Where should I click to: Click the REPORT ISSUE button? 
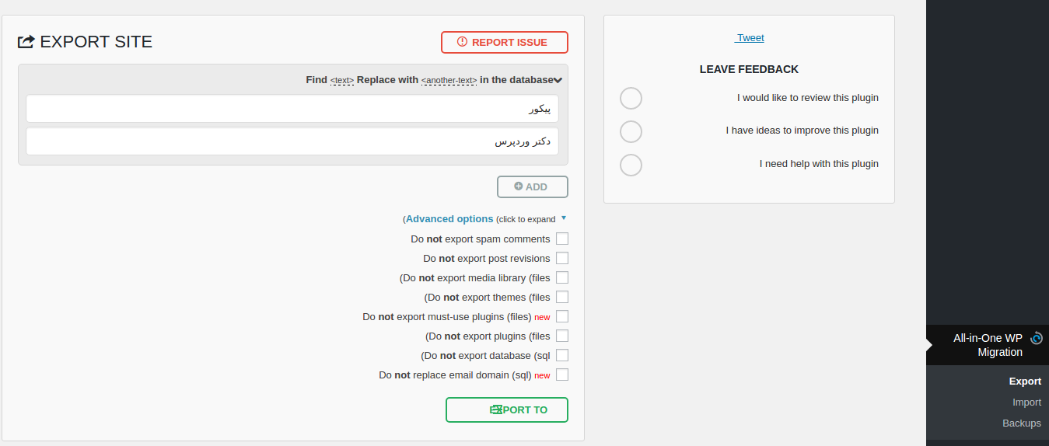tap(505, 42)
